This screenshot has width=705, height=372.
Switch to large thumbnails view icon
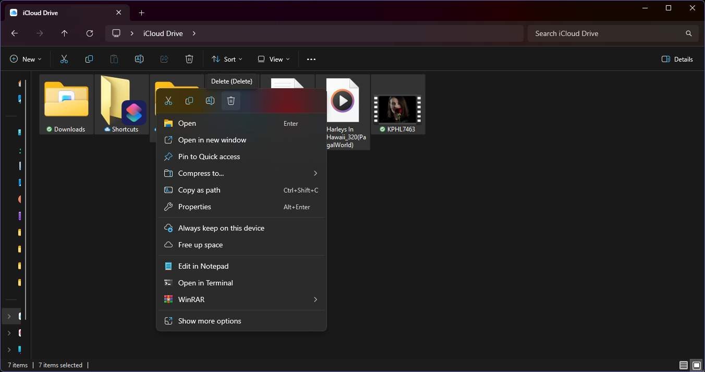pyautogui.click(x=696, y=365)
